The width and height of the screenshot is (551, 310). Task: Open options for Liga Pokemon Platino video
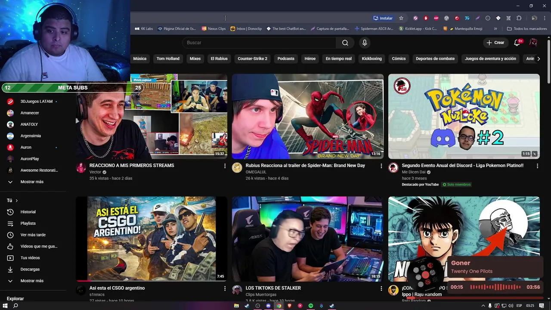[x=537, y=166]
